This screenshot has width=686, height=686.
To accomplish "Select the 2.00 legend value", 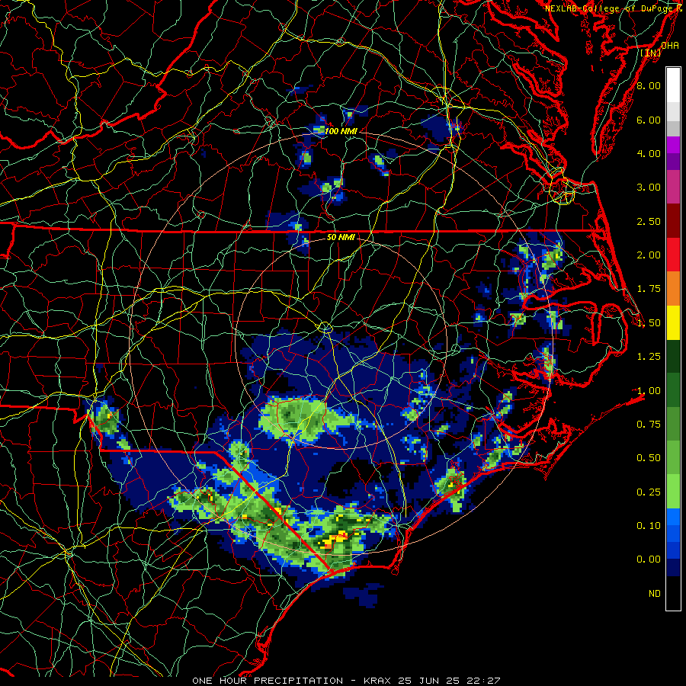I will coord(649,255).
